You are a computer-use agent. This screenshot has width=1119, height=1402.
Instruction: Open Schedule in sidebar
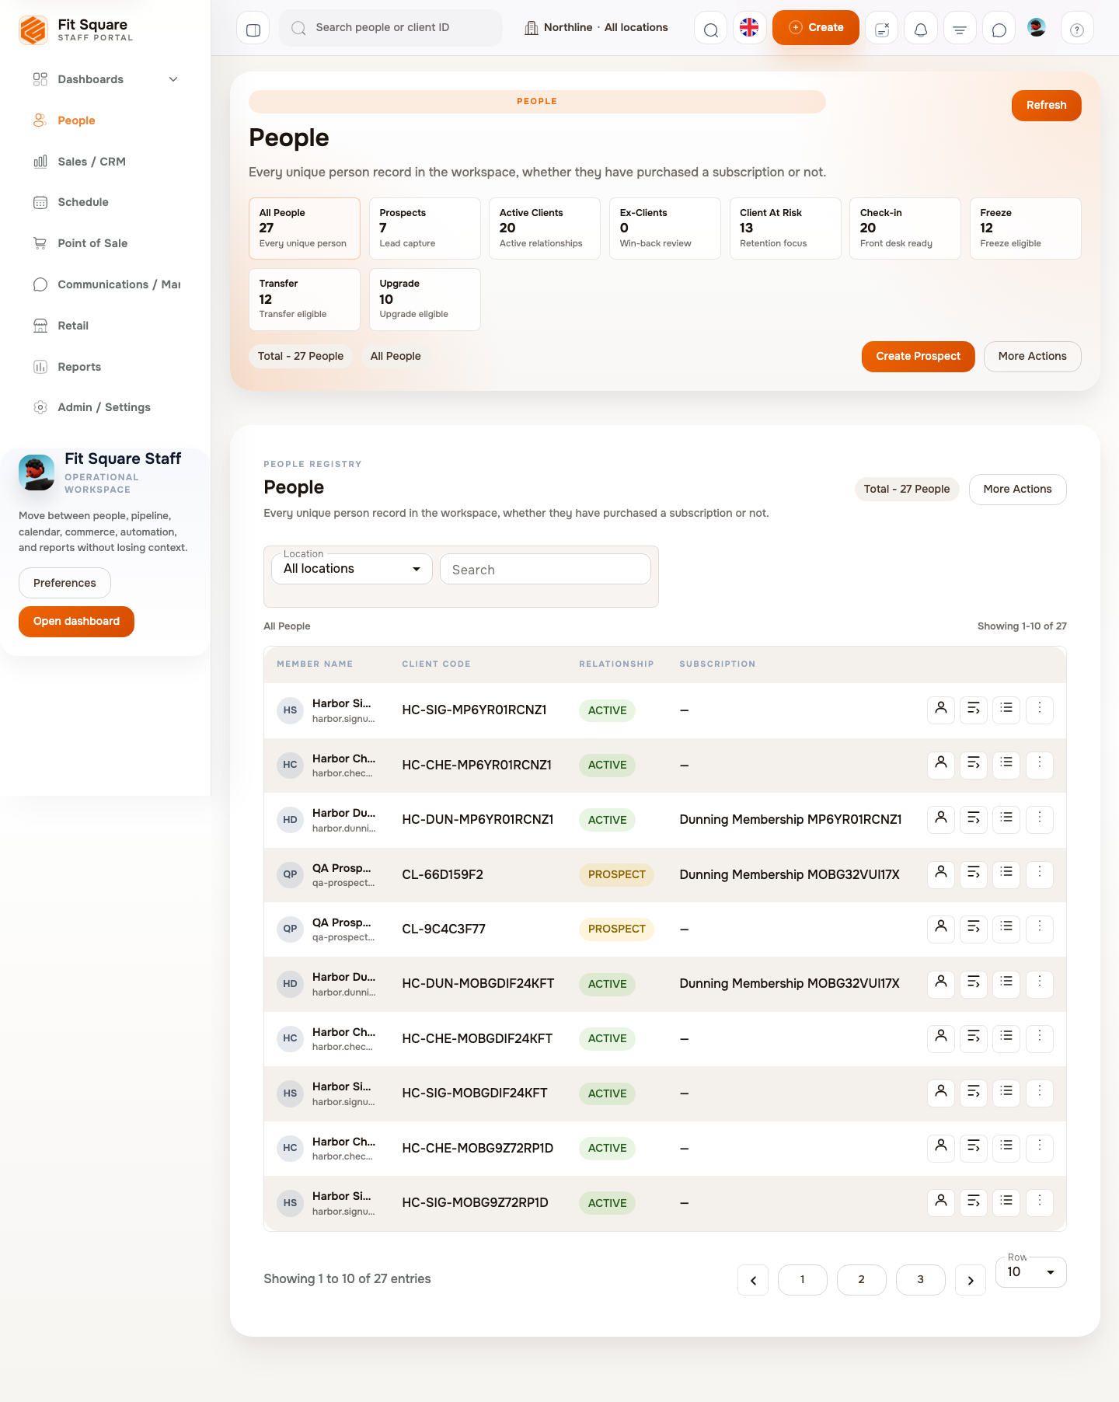click(x=106, y=202)
